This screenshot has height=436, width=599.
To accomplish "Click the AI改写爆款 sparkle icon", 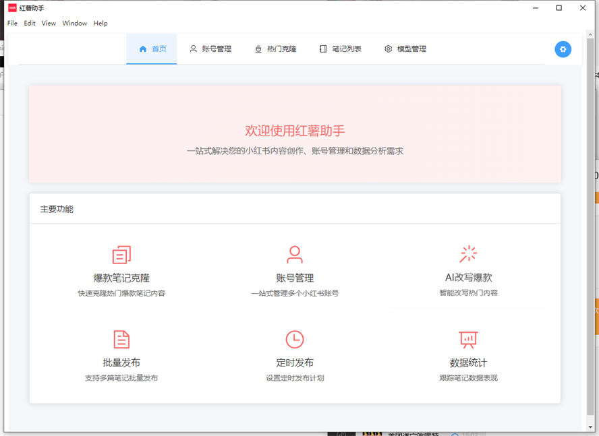I will click(468, 254).
